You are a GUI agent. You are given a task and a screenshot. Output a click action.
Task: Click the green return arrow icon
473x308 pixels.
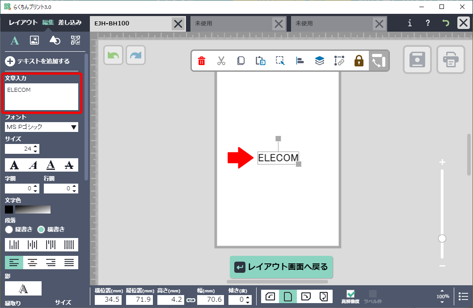pyautogui.click(x=446, y=23)
